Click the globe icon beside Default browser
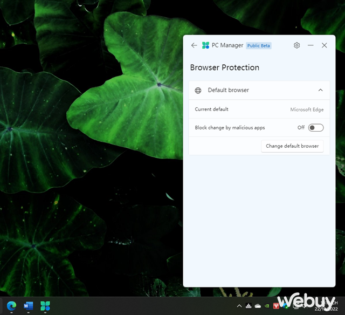The height and width of the screenshot is (315, 345). click(198, 90)
